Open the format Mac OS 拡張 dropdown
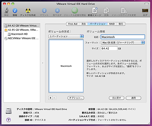Image resolution: width=152 pixels, height=126 pixels. tap(123, 43)
